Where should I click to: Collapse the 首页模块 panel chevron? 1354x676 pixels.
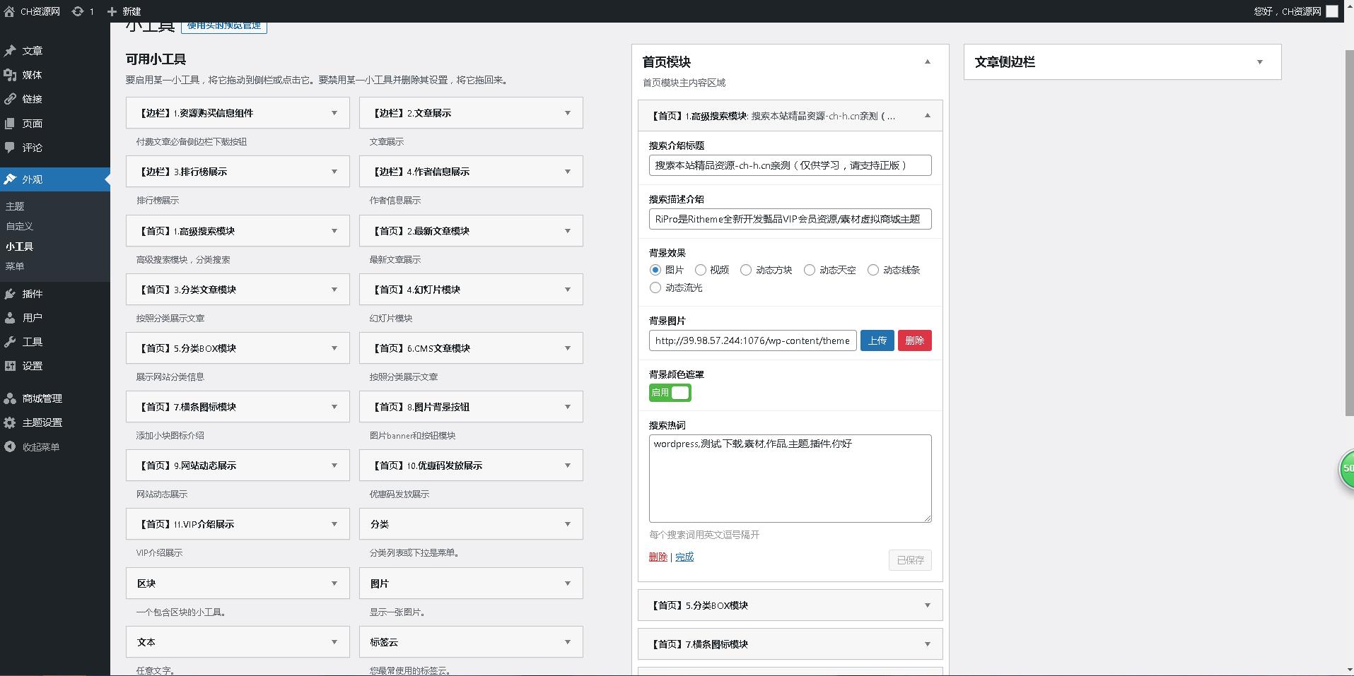[928, 62]
